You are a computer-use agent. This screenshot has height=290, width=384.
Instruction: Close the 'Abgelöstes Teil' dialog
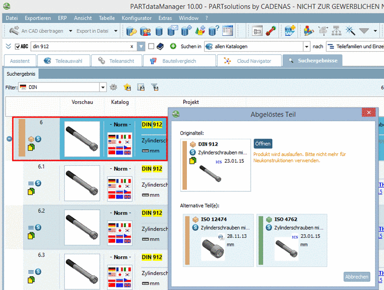[369, 113]
